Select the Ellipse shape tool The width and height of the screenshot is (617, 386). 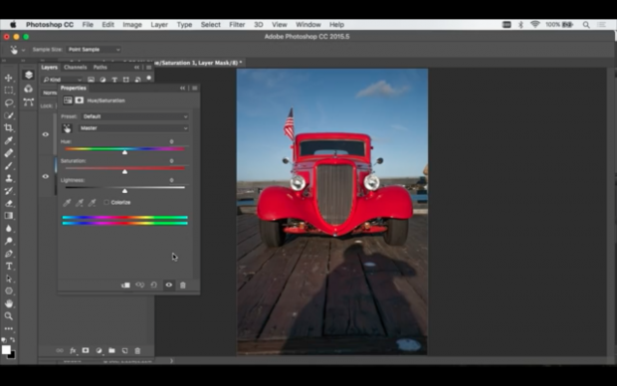click(8, 291)
